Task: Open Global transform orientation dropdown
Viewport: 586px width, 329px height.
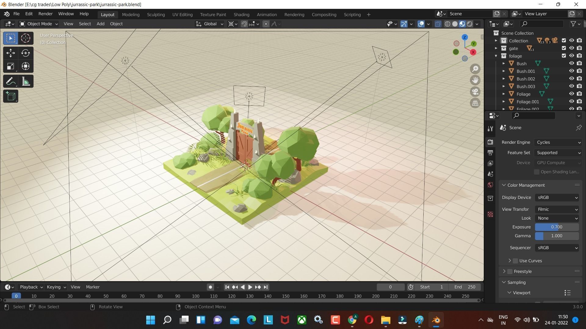Action: pos(210,24)
